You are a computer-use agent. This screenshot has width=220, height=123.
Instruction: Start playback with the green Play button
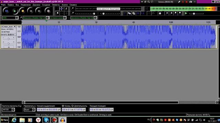coord(14,11)
